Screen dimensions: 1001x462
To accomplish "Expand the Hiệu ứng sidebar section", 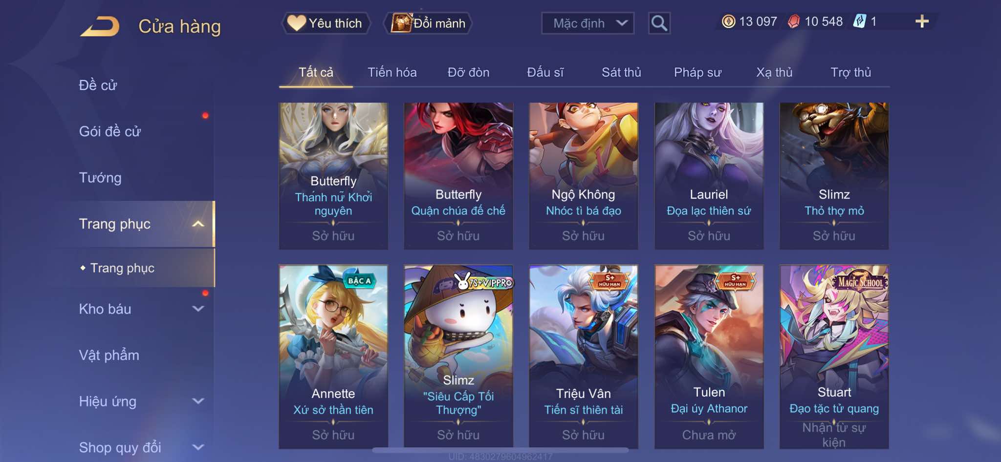I will point(198,401).
